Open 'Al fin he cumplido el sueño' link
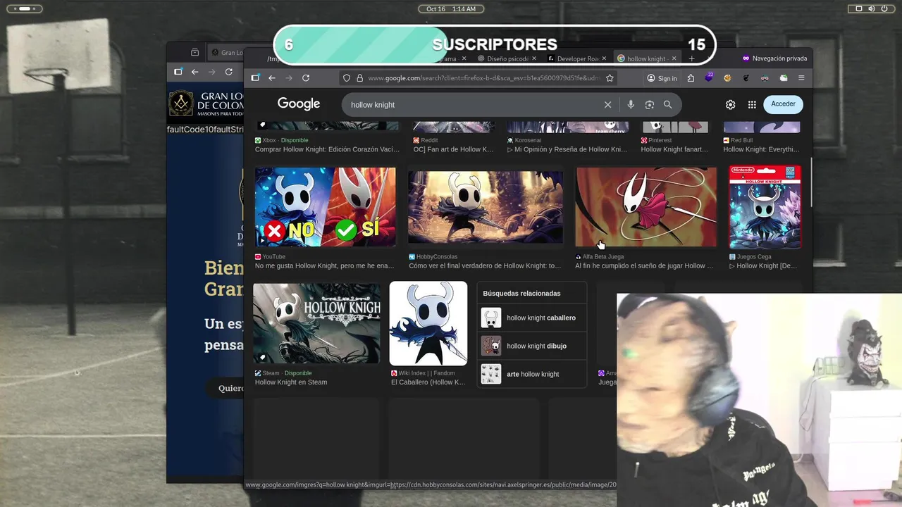The image size is (902, 507). click(x=644, y=266)
